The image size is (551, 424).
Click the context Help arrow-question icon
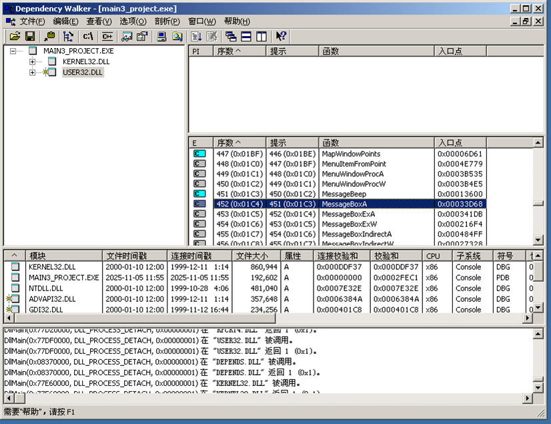click(x=281, y=36)
